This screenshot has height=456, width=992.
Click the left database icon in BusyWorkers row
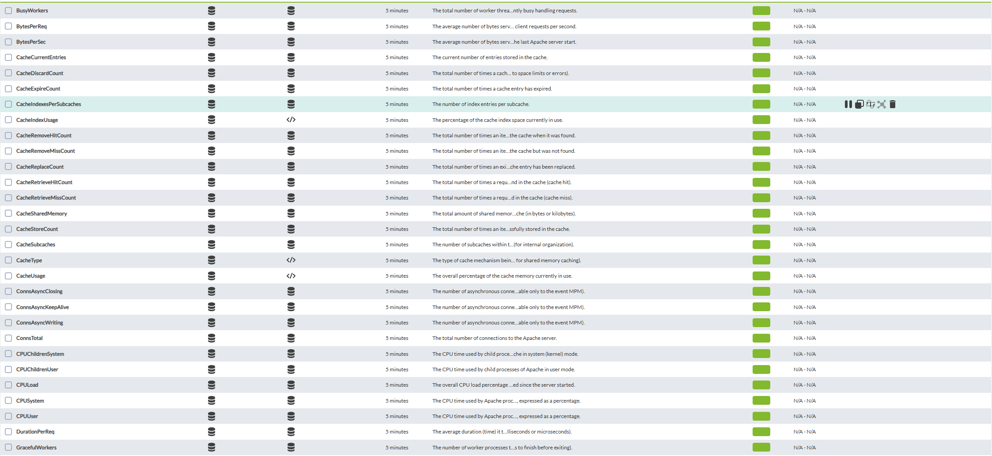pos(212,11)
